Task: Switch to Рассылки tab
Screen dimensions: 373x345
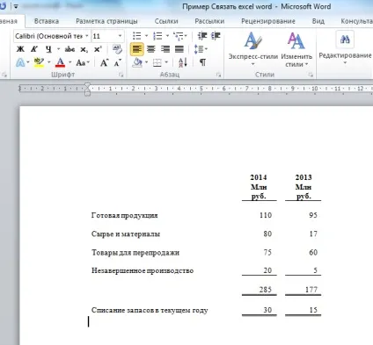Action: tap(209, 21)
